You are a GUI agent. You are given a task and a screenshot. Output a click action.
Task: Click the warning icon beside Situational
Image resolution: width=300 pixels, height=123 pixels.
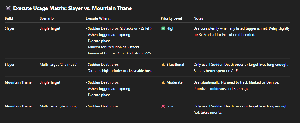point(163,65)
